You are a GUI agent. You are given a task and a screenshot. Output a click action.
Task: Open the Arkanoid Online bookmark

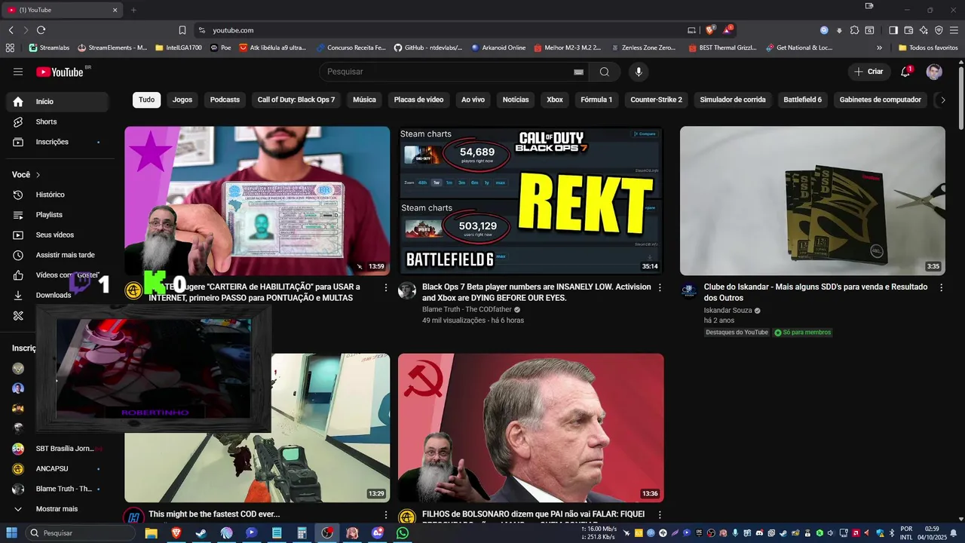tap(498, 48)
